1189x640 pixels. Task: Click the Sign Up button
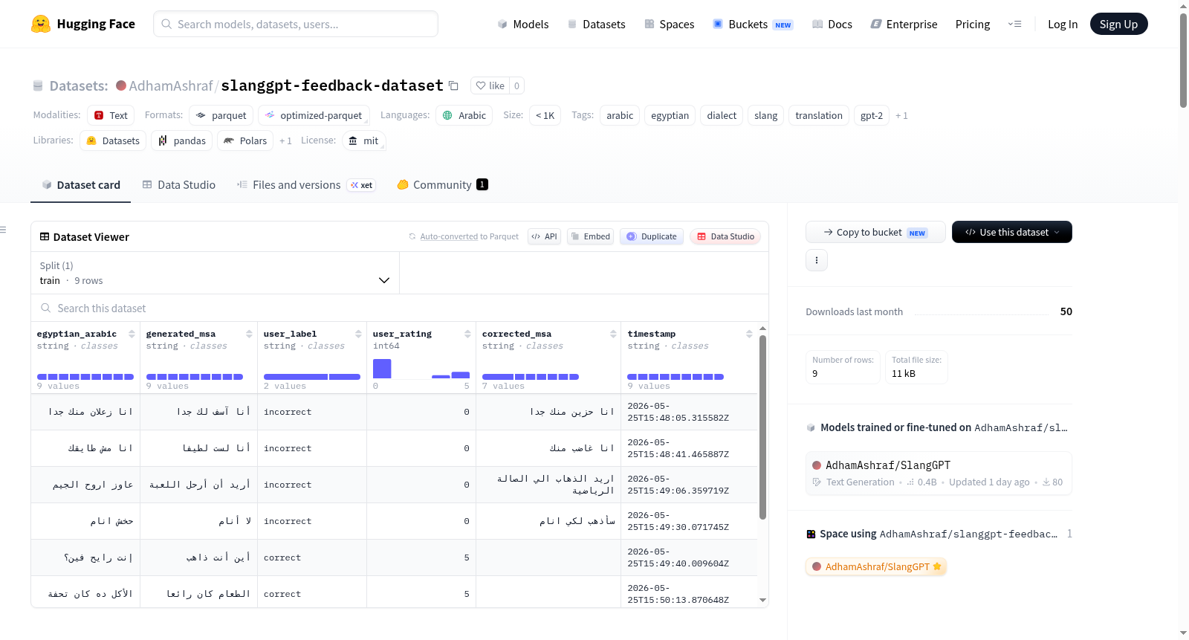tap(1118, 24)
